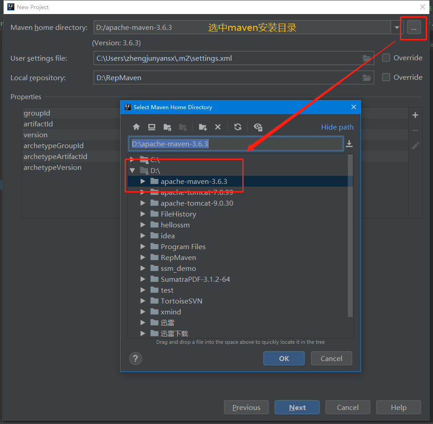Expand the ssm_demo folder arrow

click(143, 268)
